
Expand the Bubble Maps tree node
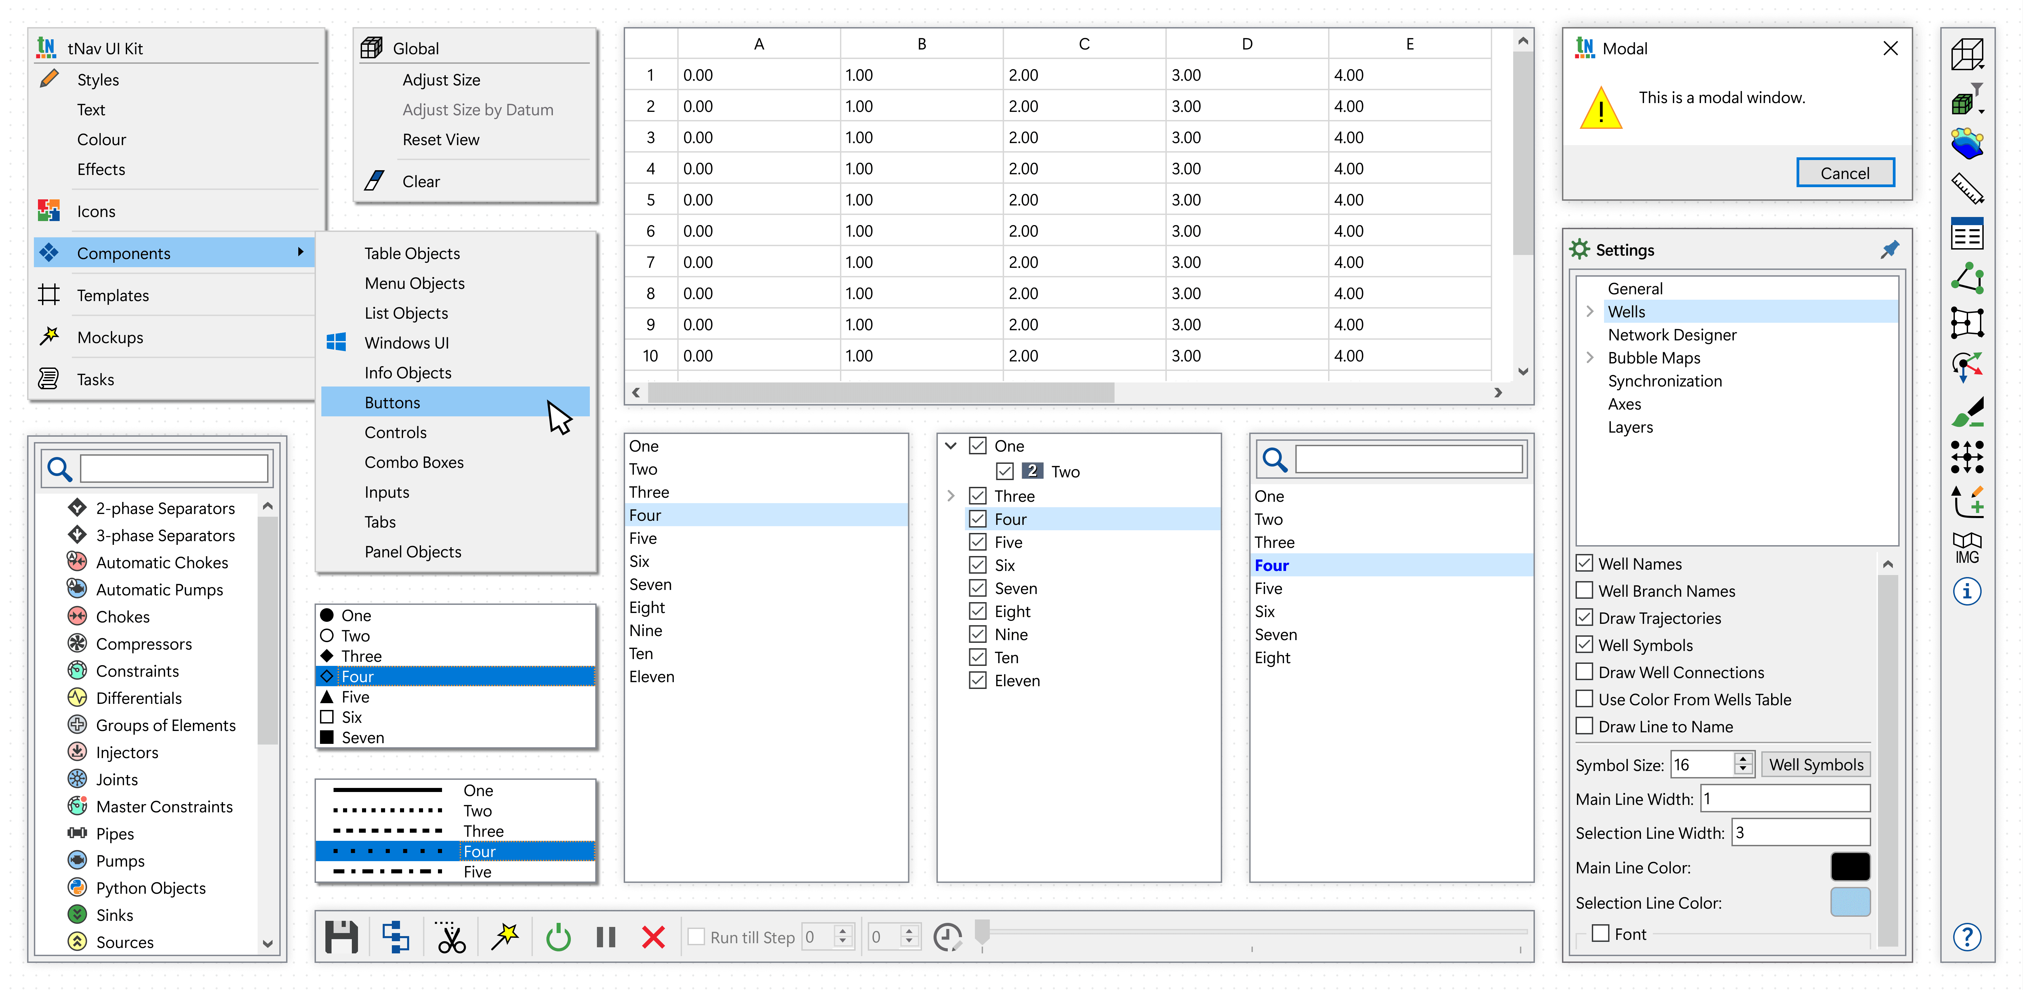tap(1589, 357)
